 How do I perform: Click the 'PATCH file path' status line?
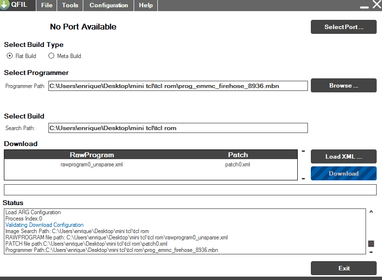pos(86,244)
